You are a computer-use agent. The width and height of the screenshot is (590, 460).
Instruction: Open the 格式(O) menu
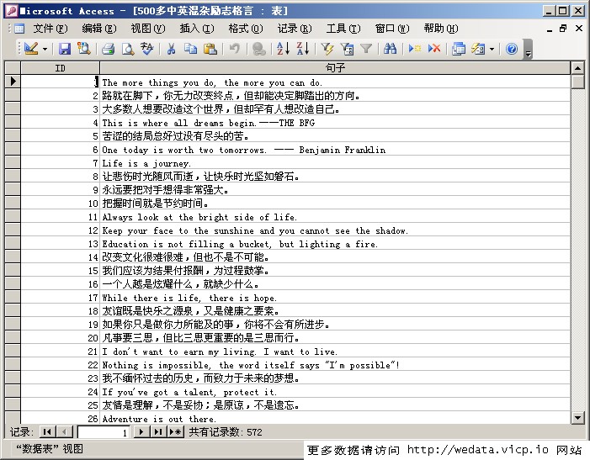(x=246, y=29)
